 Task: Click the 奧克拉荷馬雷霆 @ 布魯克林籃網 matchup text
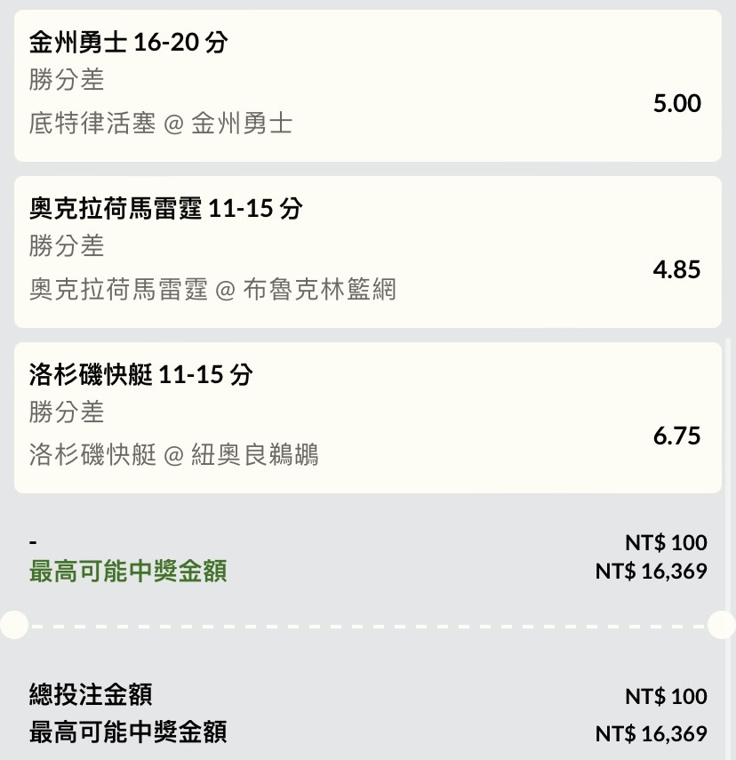pos(212,290)
